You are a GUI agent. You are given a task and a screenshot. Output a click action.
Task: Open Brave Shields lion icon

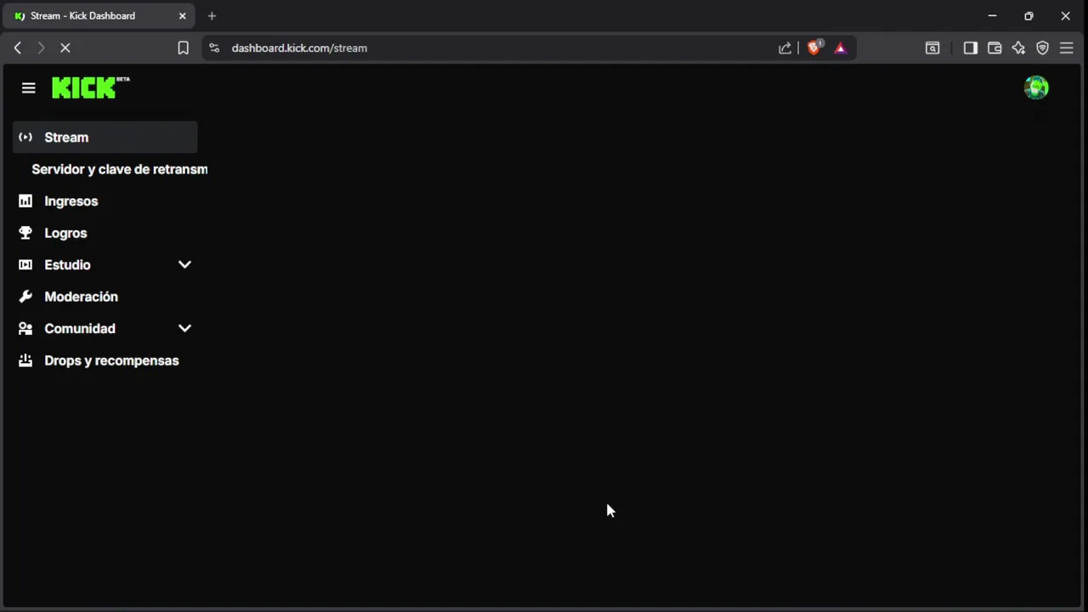coord(814,48)
